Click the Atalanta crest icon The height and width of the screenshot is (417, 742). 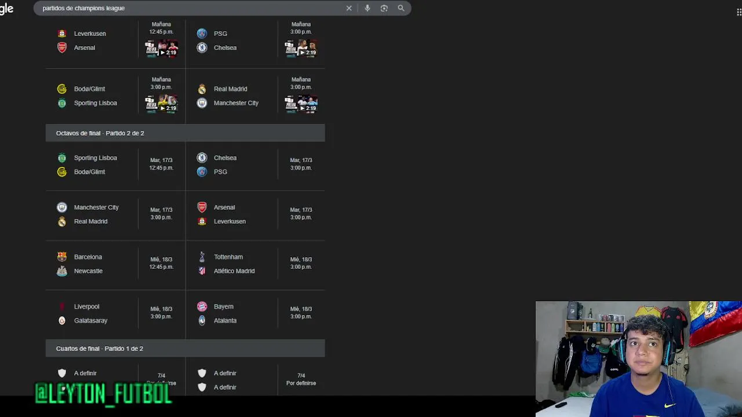pos(202,320)
